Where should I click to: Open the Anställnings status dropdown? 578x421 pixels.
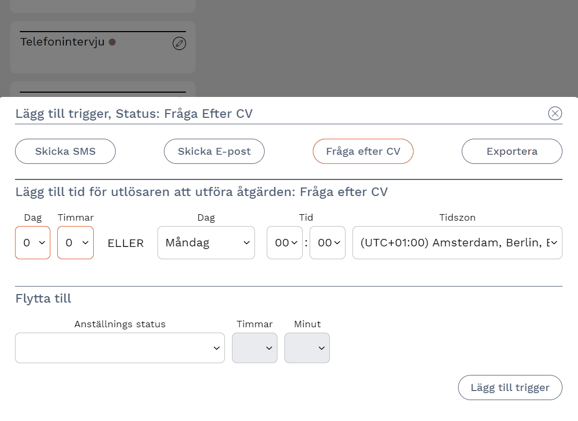[x=120, y=348]
